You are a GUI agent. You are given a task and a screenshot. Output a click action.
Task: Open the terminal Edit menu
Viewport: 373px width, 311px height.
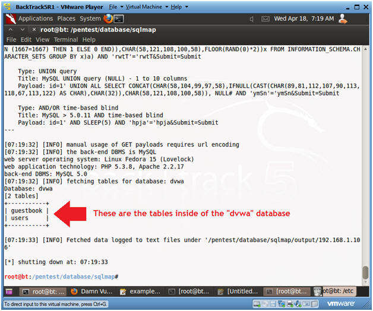26,40
